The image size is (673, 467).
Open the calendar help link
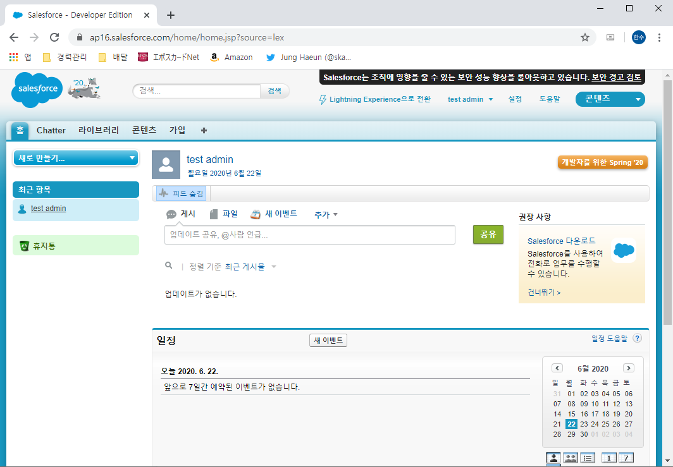pyautogui.click(x=609, y=338)
